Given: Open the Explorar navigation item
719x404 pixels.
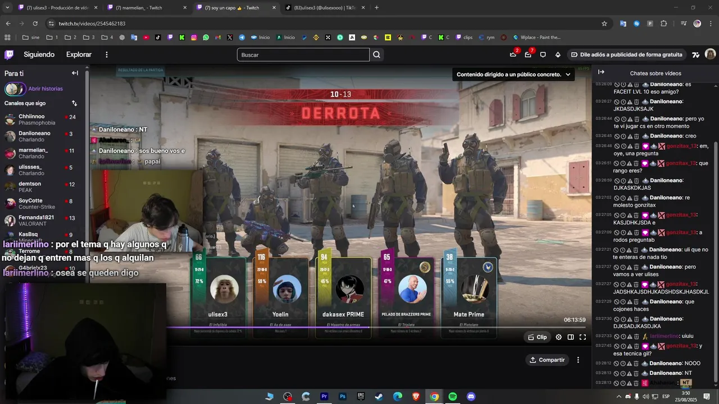Looking at the screenshot, I should (79, 54).
